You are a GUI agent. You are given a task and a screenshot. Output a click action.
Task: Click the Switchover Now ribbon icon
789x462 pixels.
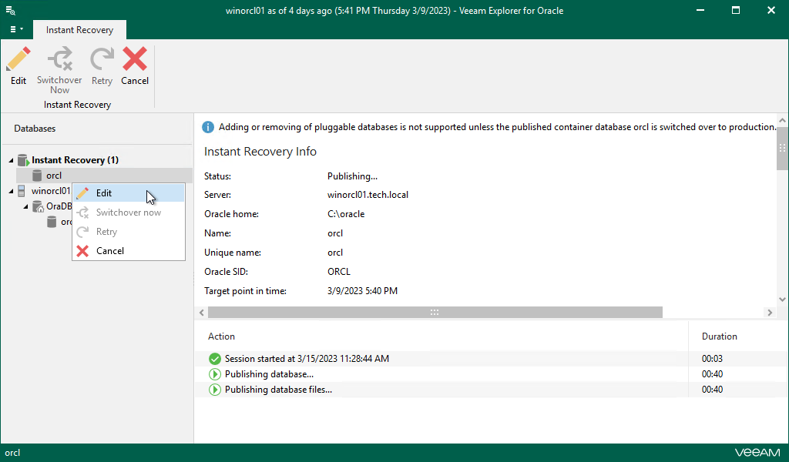60,59
